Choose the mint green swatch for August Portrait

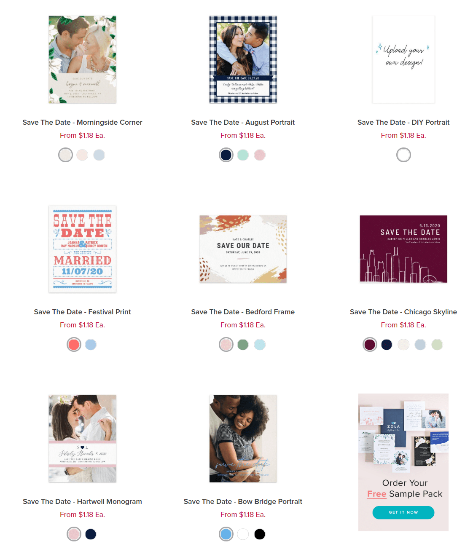(x=243, y=155)
